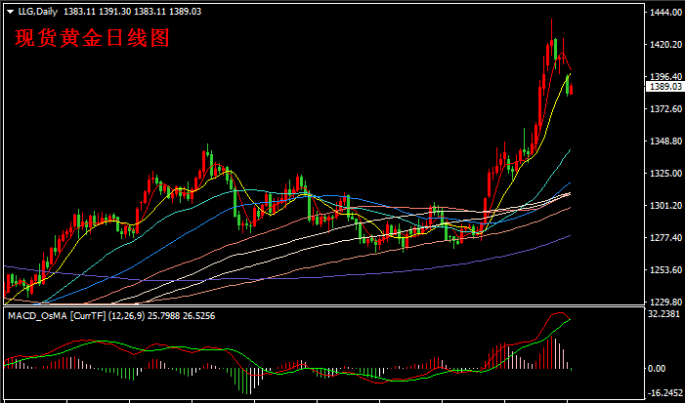Click the highlighted current price tag on the axis

coord(666,87)
